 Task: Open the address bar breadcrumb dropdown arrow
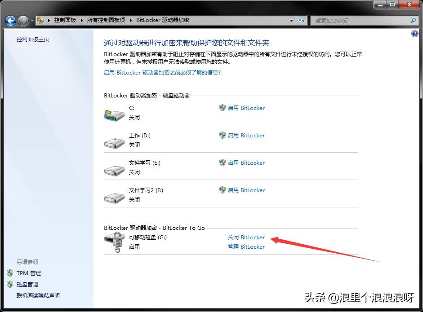click(x=291, y=20)
